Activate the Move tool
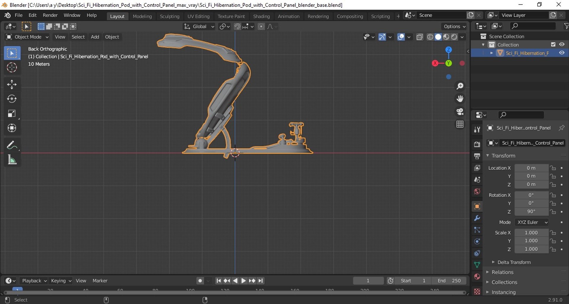The image size is (569, 304). pos(12,85)
